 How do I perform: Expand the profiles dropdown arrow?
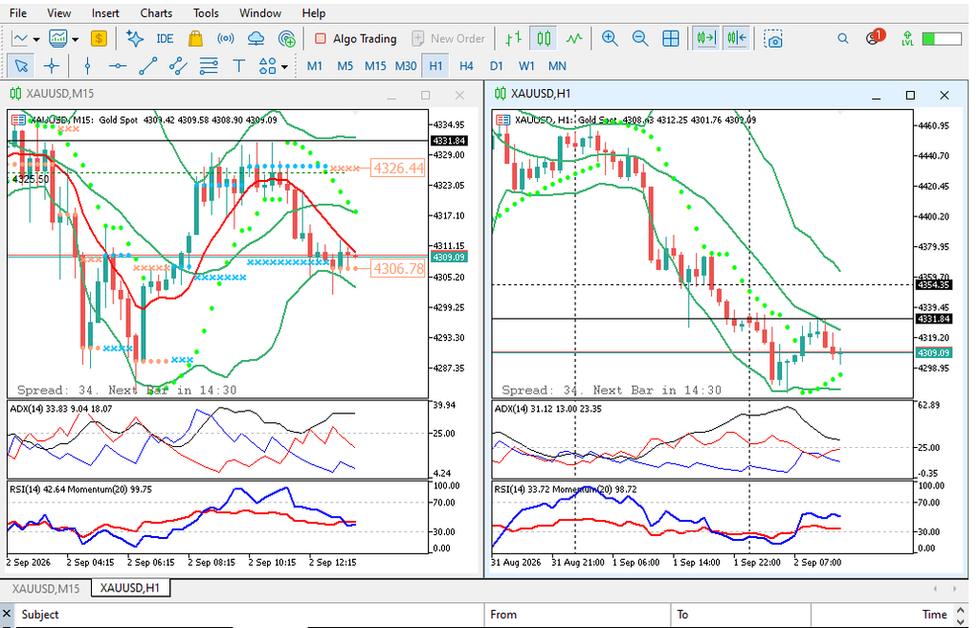pyautogui.click(x=75, y=39)
